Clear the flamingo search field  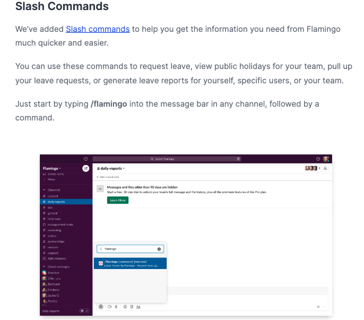[x=159, y=248]
